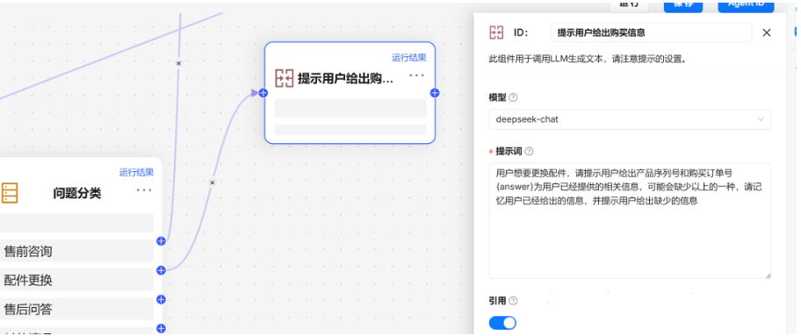Click inside the 提示词 prompt text area

(630, 221)
